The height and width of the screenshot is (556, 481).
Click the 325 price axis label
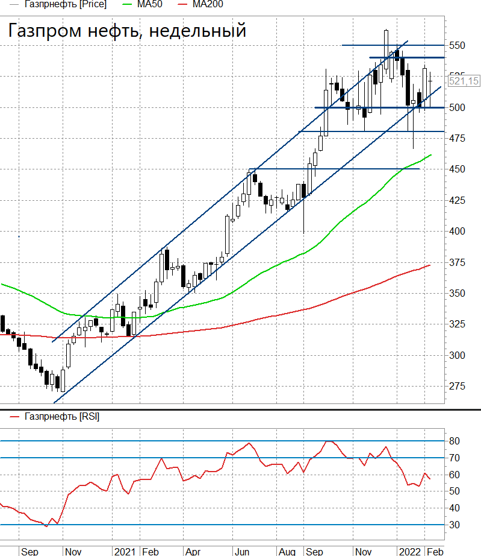[457, 324]
